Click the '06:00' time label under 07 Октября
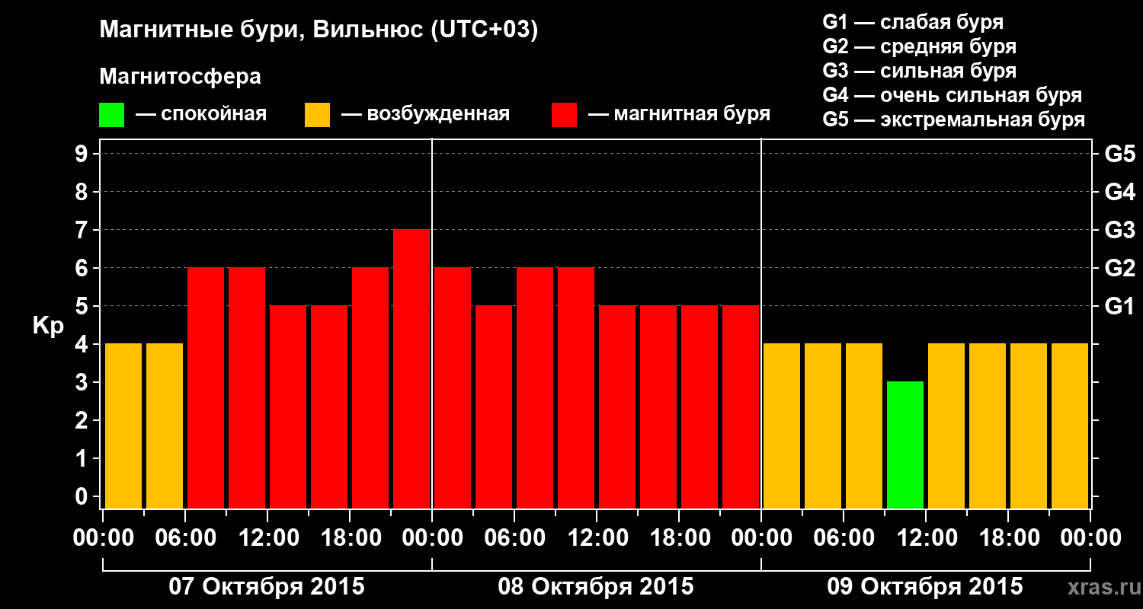 pyautogui.click(x=185, y=537)
